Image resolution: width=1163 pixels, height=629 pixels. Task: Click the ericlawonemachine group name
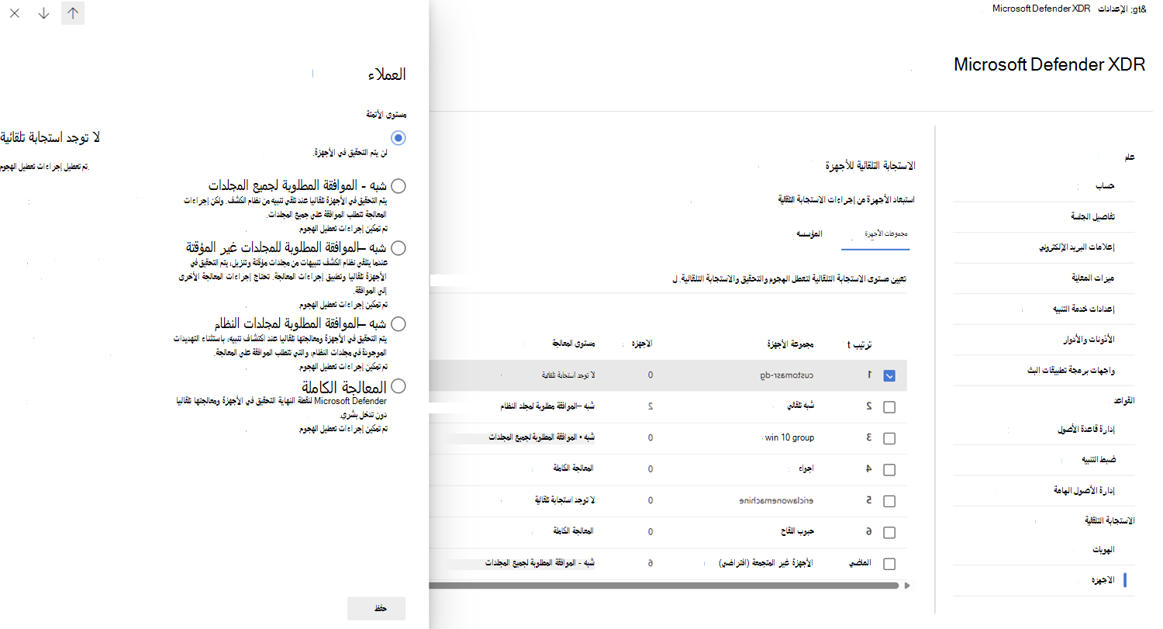[776, 501]
